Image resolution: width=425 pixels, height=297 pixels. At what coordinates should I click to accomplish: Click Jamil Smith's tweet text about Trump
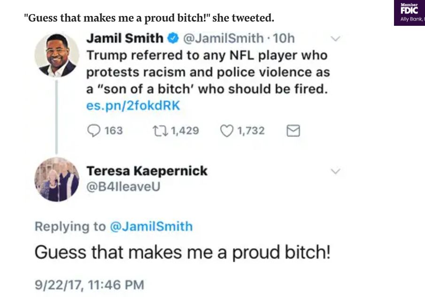[x=208, y=72]
